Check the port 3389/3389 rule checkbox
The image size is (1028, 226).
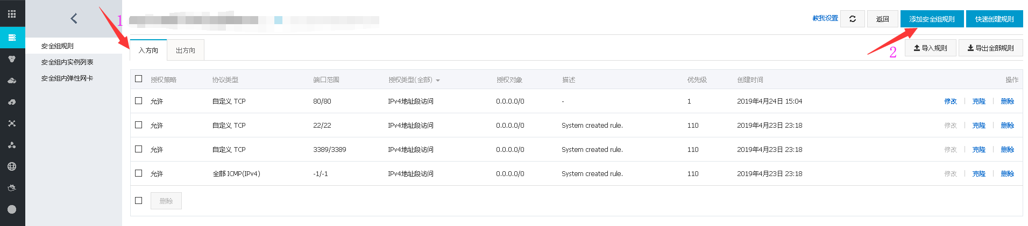pyautogui.click(x=139, y=149)
